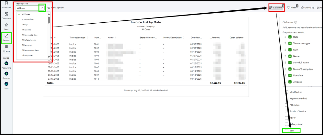Open the Feed sidebar icon
Image resolution: width=323 pixels, height=135 pixels.
point(6,25)
